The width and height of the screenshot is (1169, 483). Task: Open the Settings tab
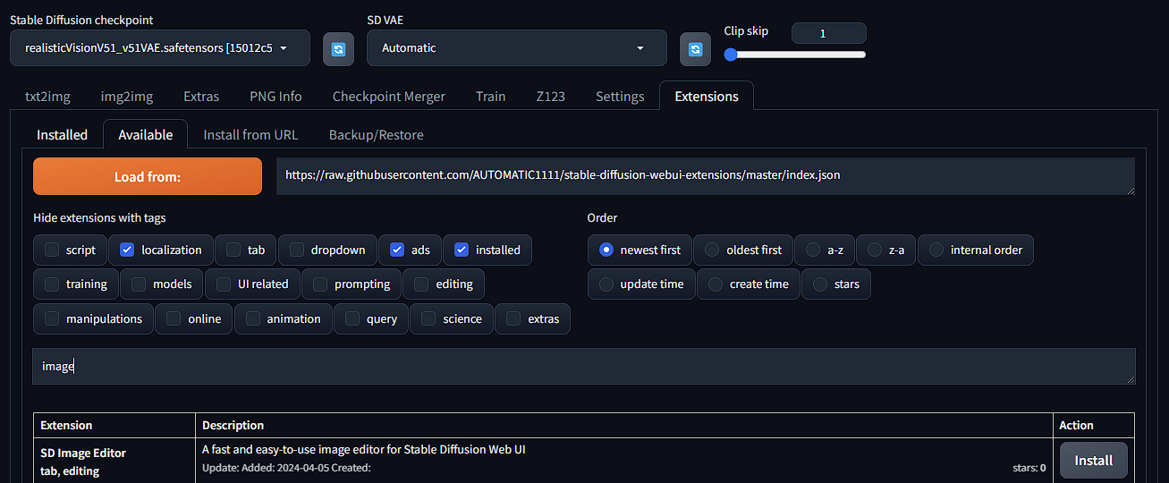tap(620, 97)
